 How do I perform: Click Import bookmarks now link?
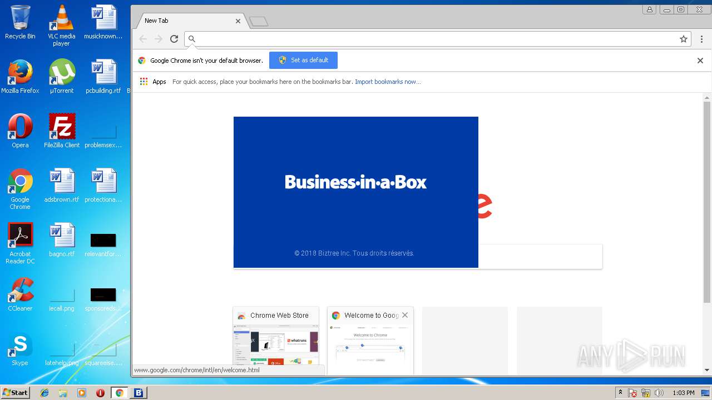388,82
